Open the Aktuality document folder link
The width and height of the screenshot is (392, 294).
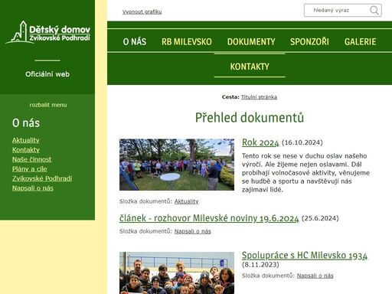[186, 201]
